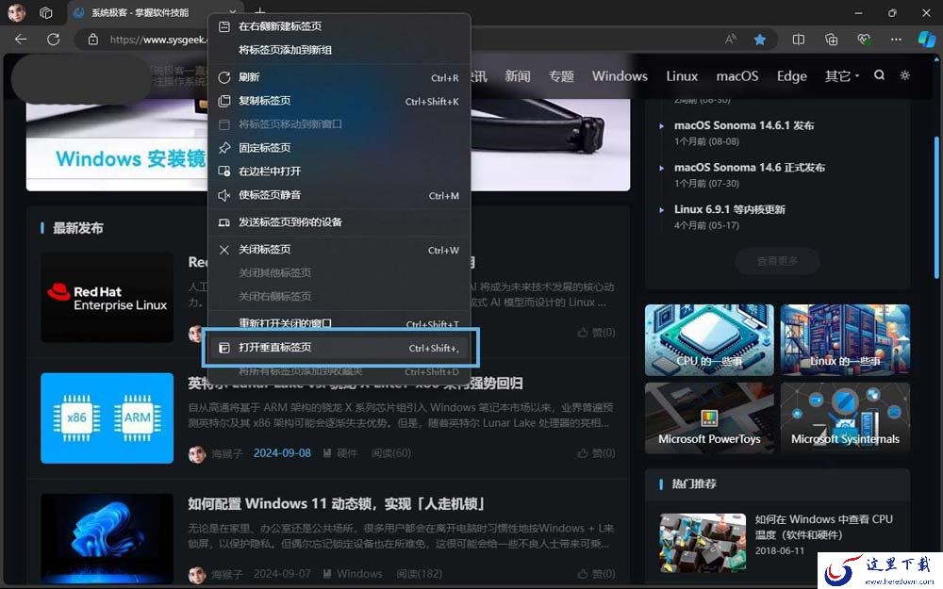Open the Linux navigation link
943x589 pixels.
coord(682,76)
